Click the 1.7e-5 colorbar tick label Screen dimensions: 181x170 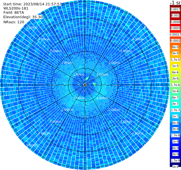tap(175, 60)
